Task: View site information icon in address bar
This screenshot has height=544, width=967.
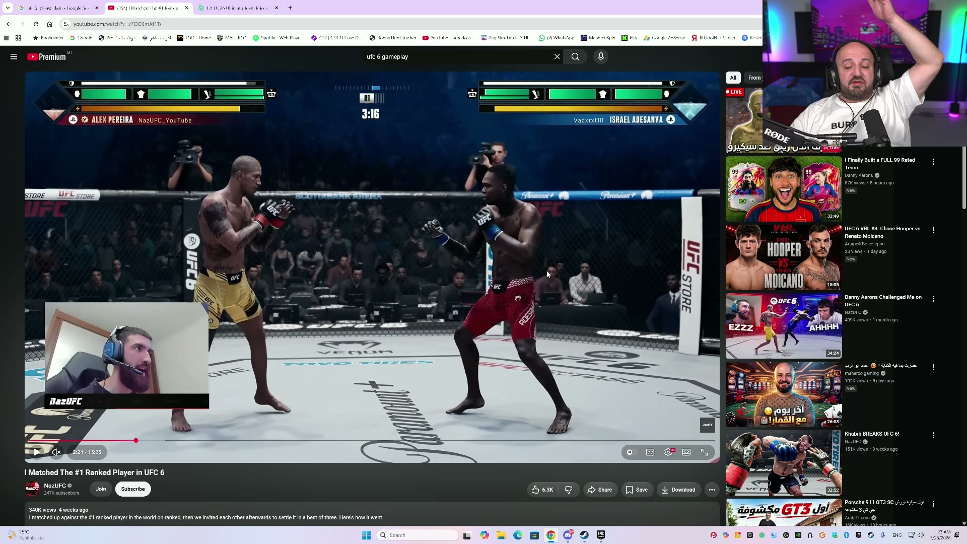Action: click(66, 24)
